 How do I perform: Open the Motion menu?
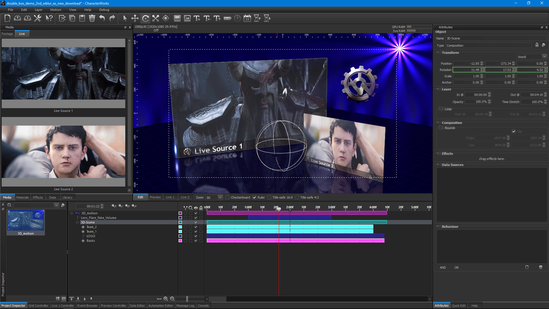coord(55,10)
